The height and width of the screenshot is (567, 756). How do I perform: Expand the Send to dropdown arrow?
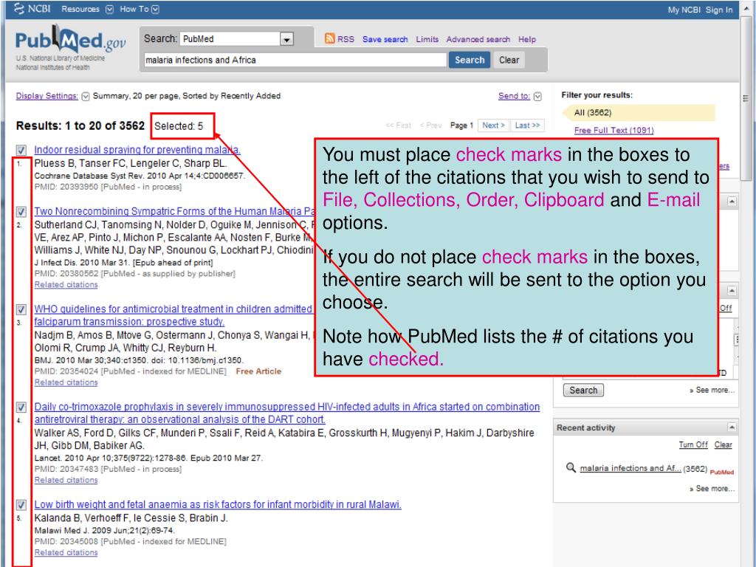pos(537,97)
